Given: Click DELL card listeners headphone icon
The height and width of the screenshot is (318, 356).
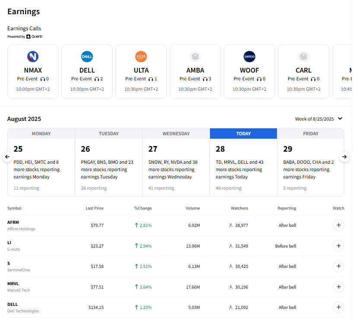Looking at the screenshot, I should (x=97, y=79).
